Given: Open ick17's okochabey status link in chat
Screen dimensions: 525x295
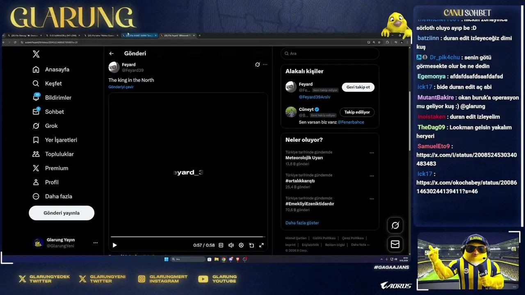Looking at the screenshot, I should point(467,187).
